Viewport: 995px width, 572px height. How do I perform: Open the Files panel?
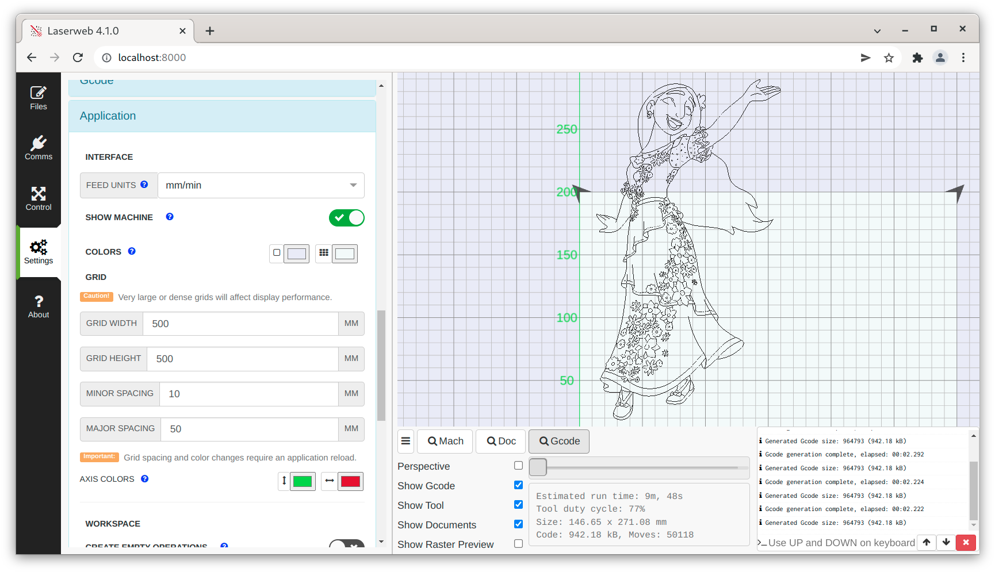coord(39,98)
